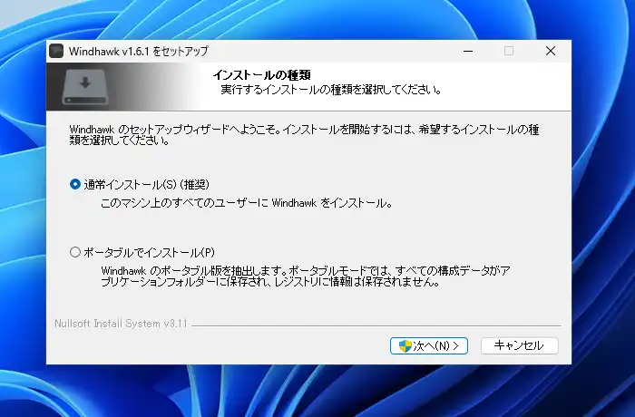The width and height of the screenshot is (635, 417).
Task: Click the インストールの種類 heading text
Action: 262,75
